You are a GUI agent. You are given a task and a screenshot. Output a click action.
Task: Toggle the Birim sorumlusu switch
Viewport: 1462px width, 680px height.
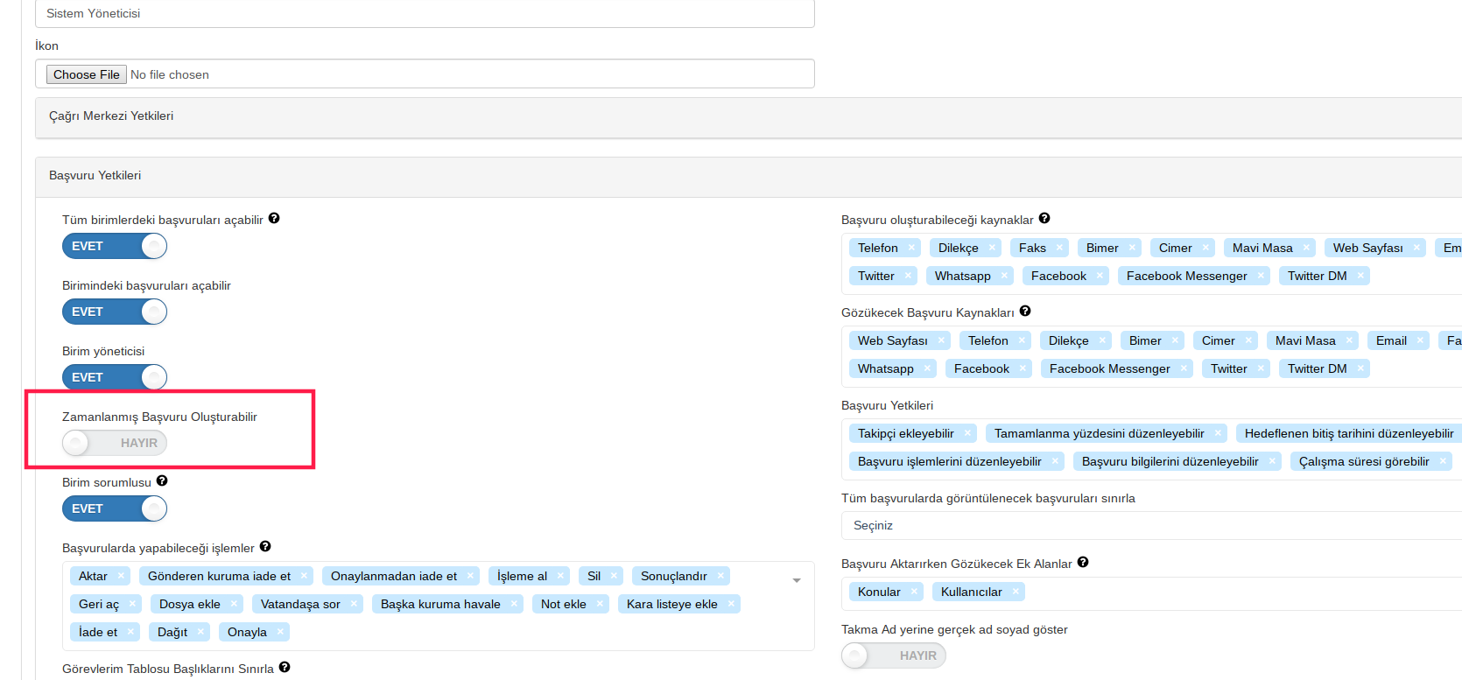pyautogui.click(x=115, y=508)
